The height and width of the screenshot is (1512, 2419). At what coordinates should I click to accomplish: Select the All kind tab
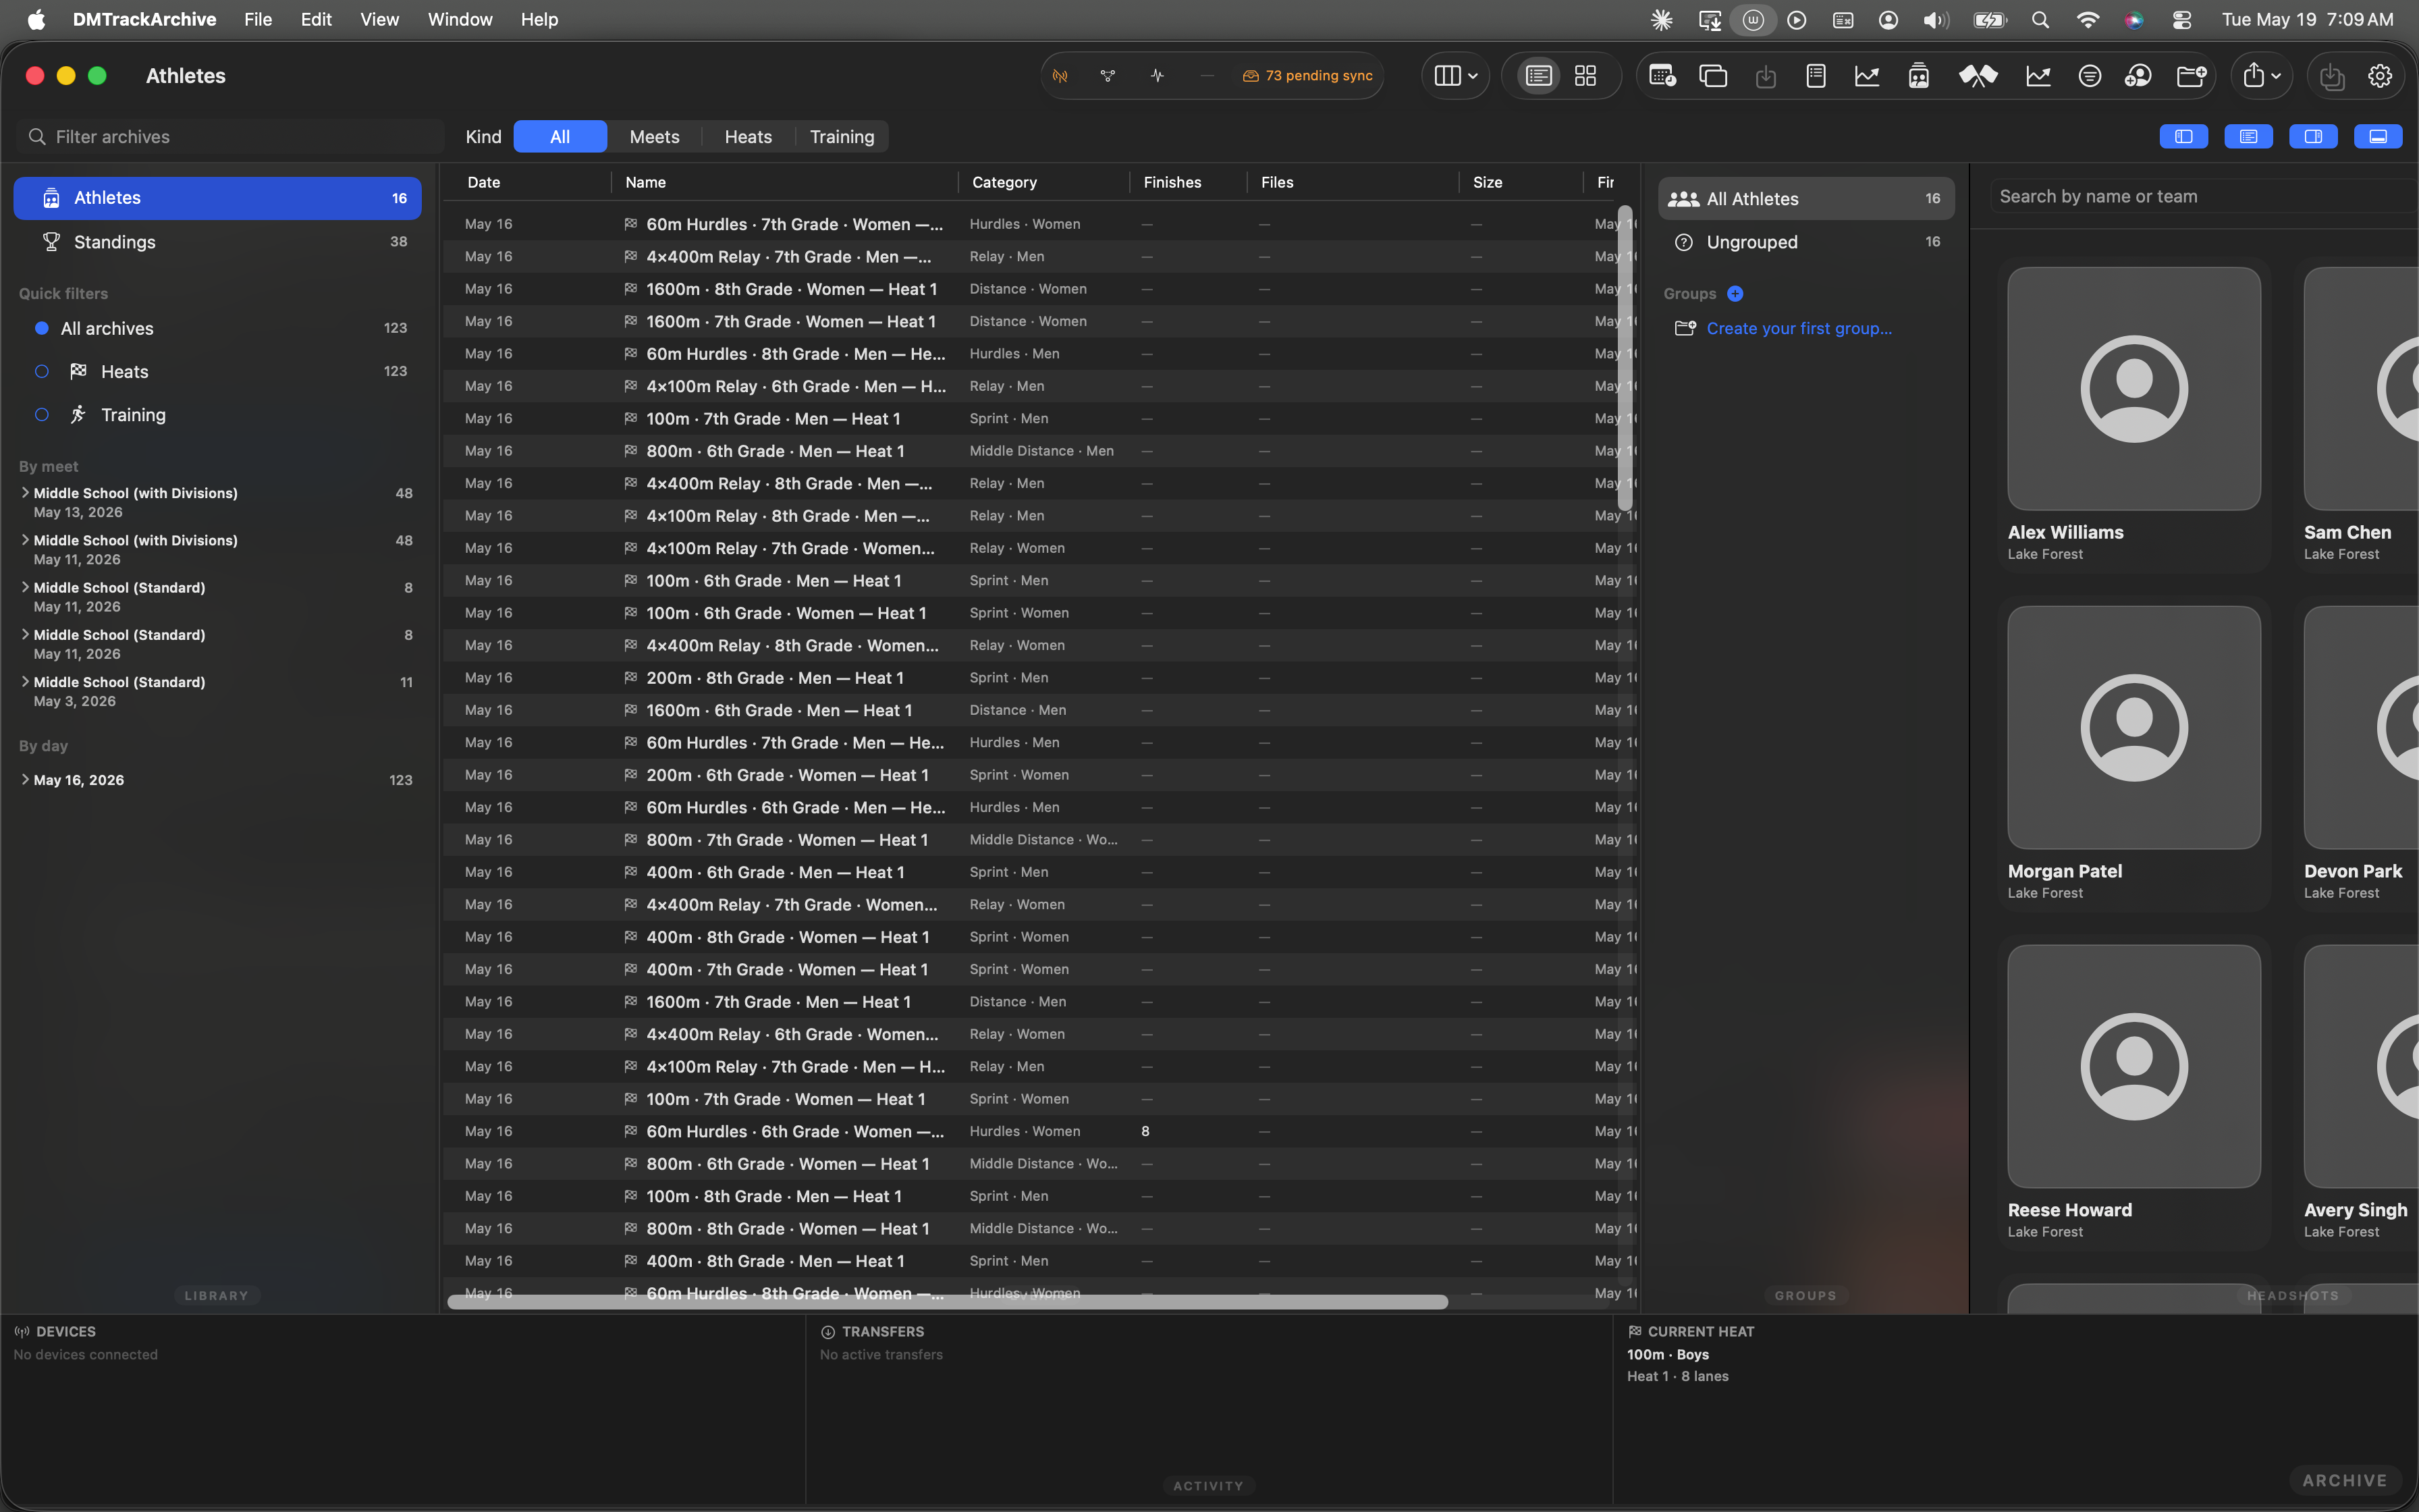560,137
